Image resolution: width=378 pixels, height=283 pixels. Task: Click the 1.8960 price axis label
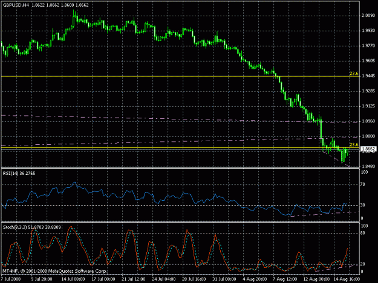[368, 121]
